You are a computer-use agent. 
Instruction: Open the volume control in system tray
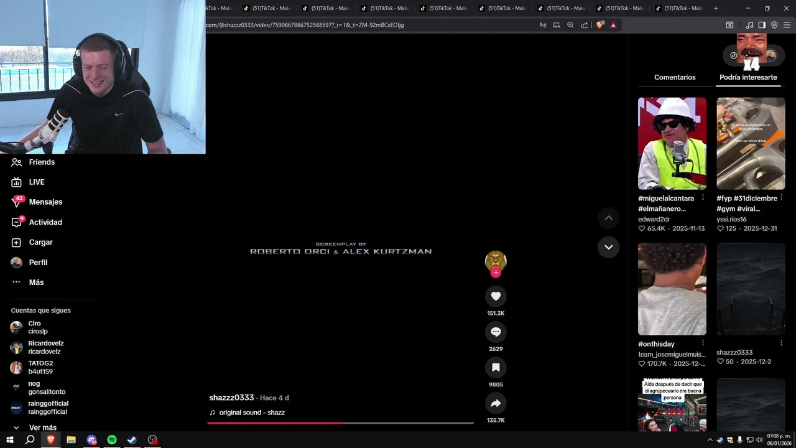pos(759,440)
